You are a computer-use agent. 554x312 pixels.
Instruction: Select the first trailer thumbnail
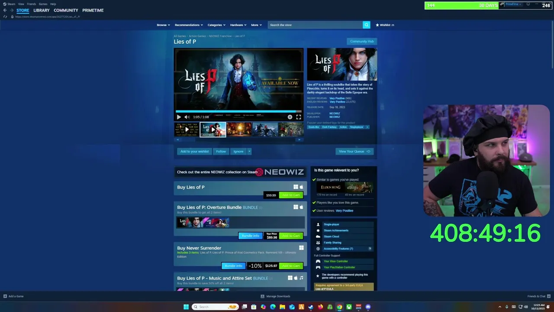187,129
